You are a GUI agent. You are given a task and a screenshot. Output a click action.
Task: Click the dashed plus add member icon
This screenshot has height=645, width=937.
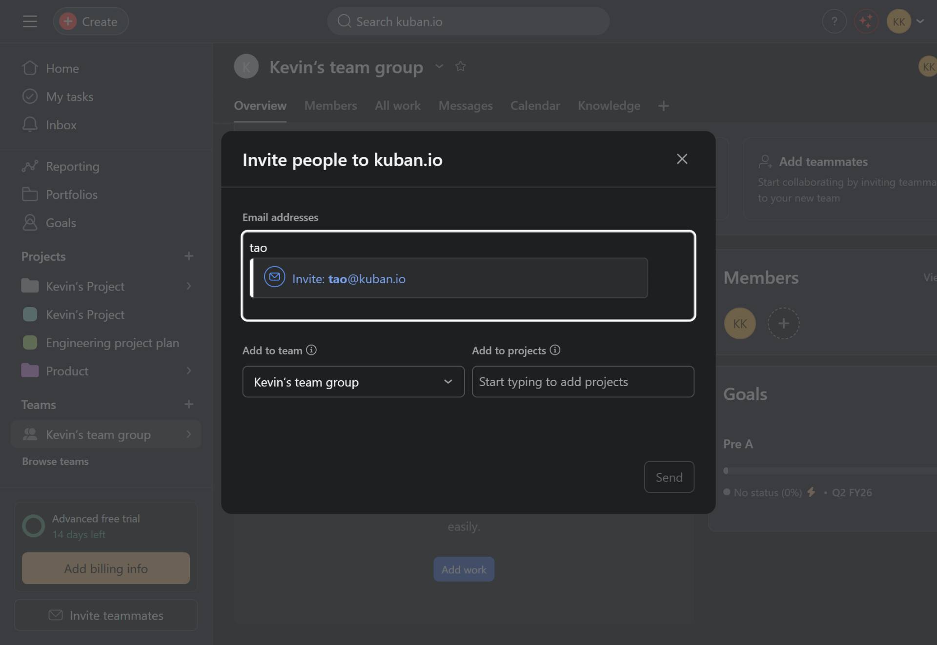tap(783, 323)
